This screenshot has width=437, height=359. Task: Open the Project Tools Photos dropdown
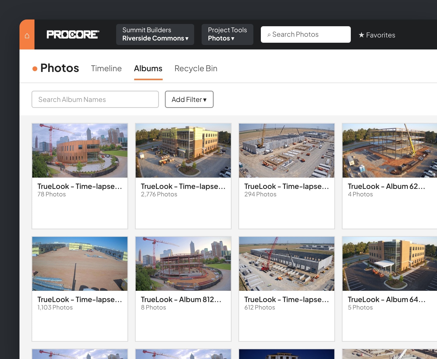pyautogui.click(x=227, y=34)
